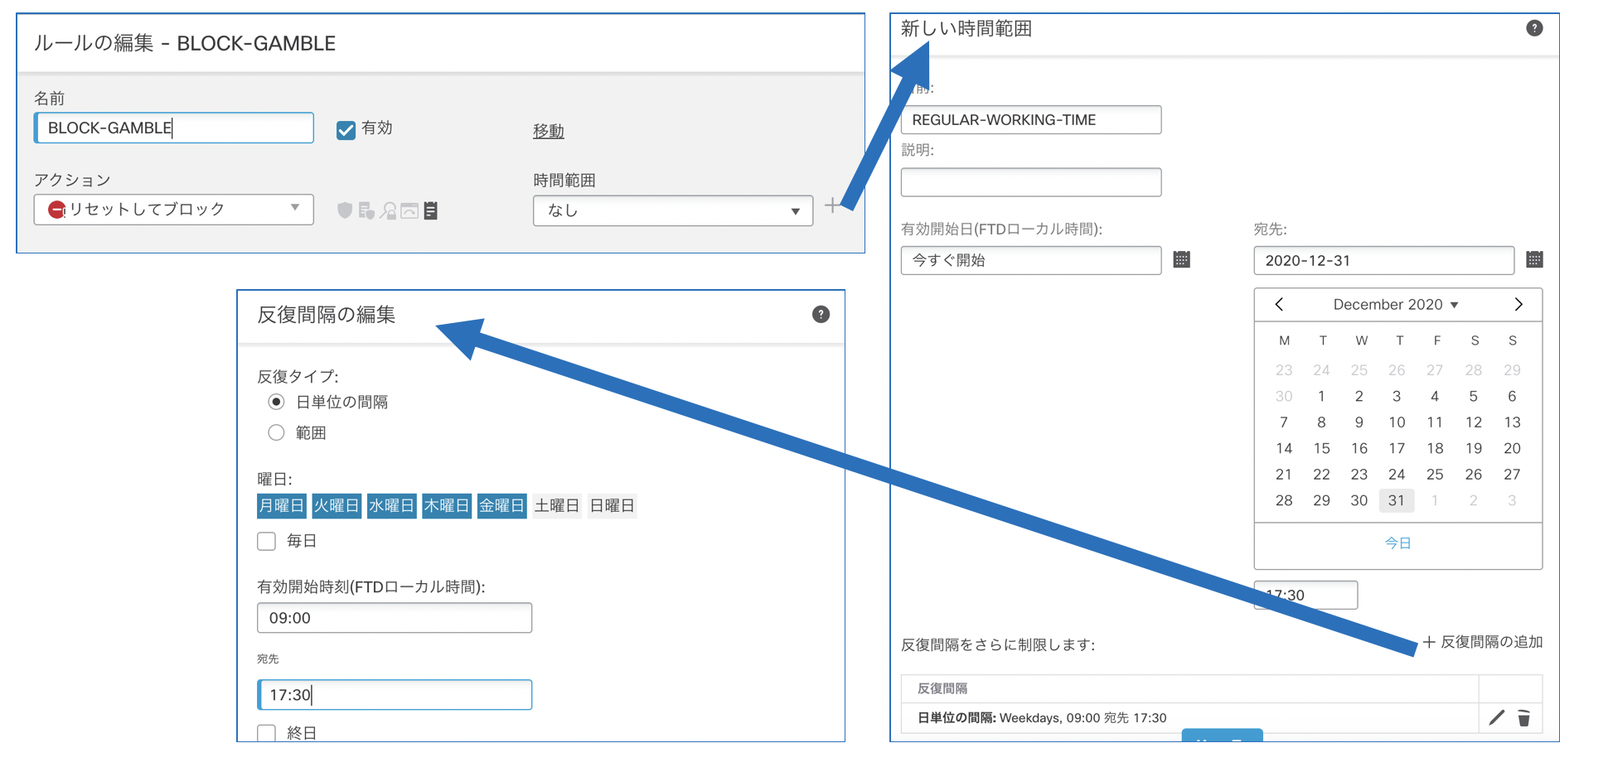Click the shield intrusion policy icon
The image size is (1608, 772).
(x=345, y=210)
